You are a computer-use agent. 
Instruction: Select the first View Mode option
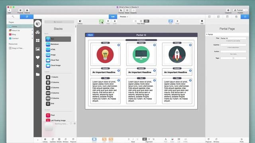[135, 21]
